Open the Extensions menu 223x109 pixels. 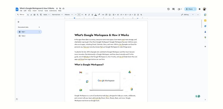pyautogui.click(x=53, y=11)
